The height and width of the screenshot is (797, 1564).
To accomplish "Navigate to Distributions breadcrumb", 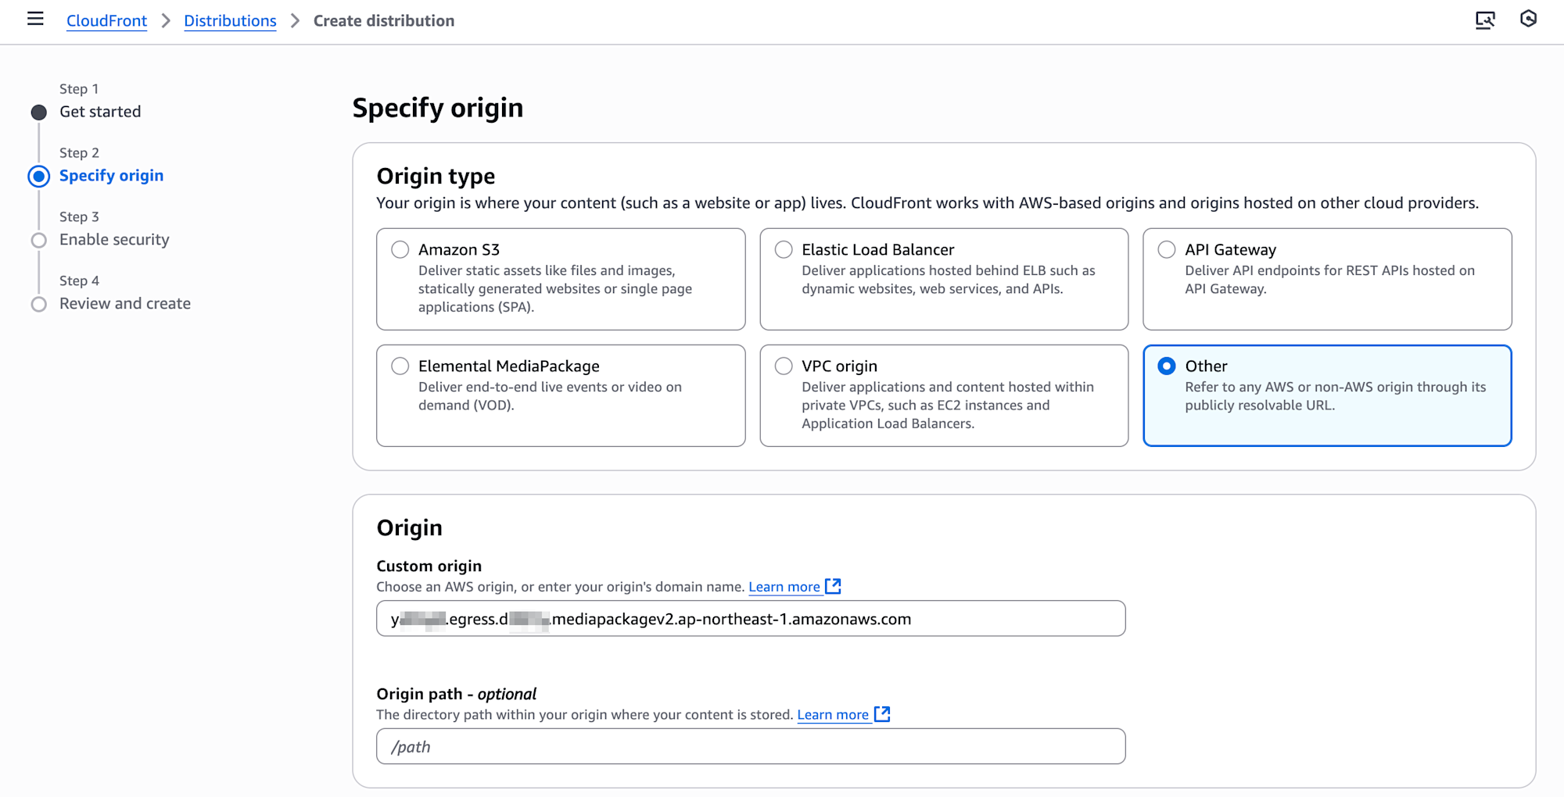I will click(x=230, y=21).
